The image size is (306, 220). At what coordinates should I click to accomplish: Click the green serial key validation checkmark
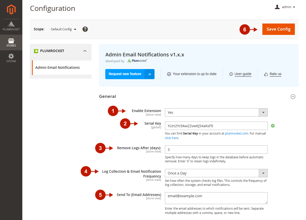click(273, 126)
